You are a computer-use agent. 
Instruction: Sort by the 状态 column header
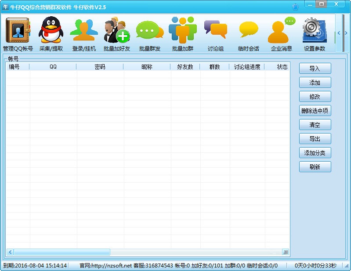pos(277,67)
